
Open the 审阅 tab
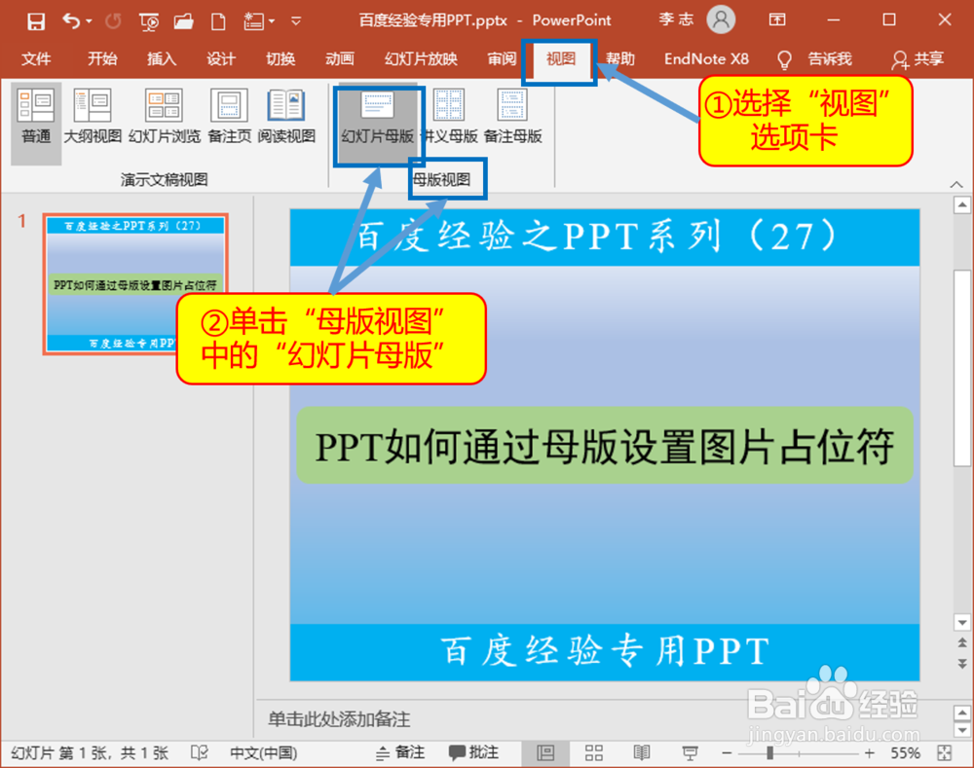click(x=502, y=59)
